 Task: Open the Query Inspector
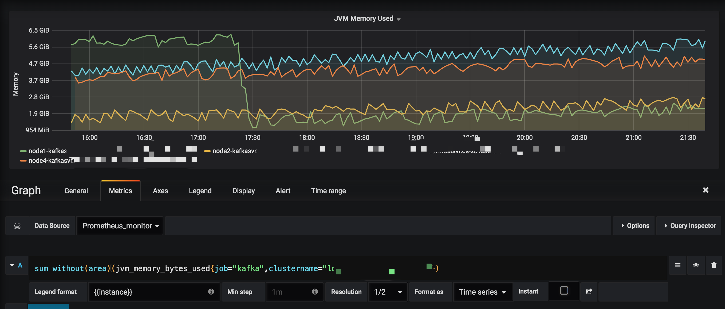(x=690, y=226)
